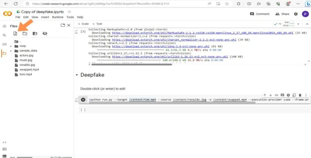
Task: Open the RAM/Disk runtime dropdown arrow
Action: (x=298, y=24)
